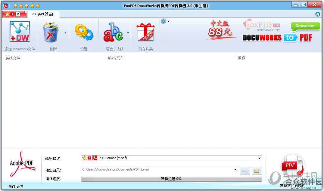Screen dimensions: 324x191
Task: Click the 现在购买 label
Action: [x=145, y=49]
